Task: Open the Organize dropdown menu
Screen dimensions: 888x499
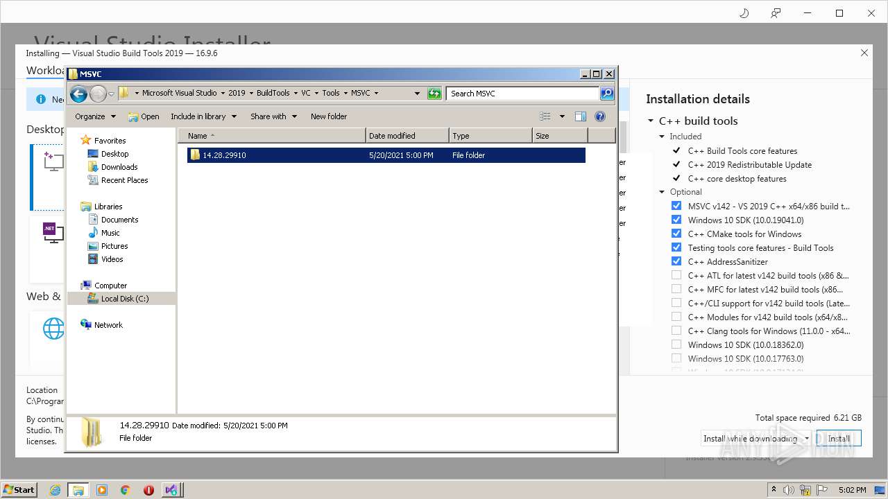Action: [x=96, y=116]
